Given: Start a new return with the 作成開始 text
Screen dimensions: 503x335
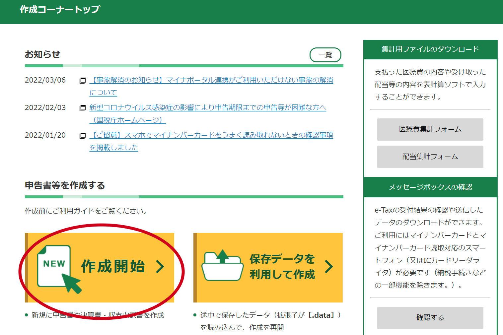Looking at the screenshot, I should coord(113,267).
